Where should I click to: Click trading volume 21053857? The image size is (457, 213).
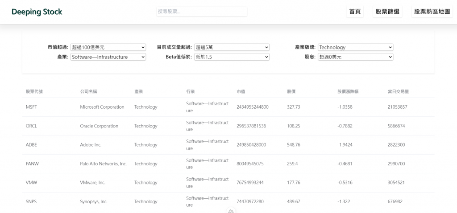[x=398, y=107]
